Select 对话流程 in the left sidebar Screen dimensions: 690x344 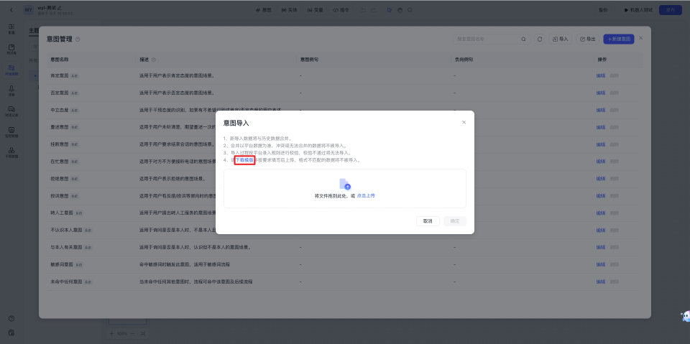click(x=11, y=70)
